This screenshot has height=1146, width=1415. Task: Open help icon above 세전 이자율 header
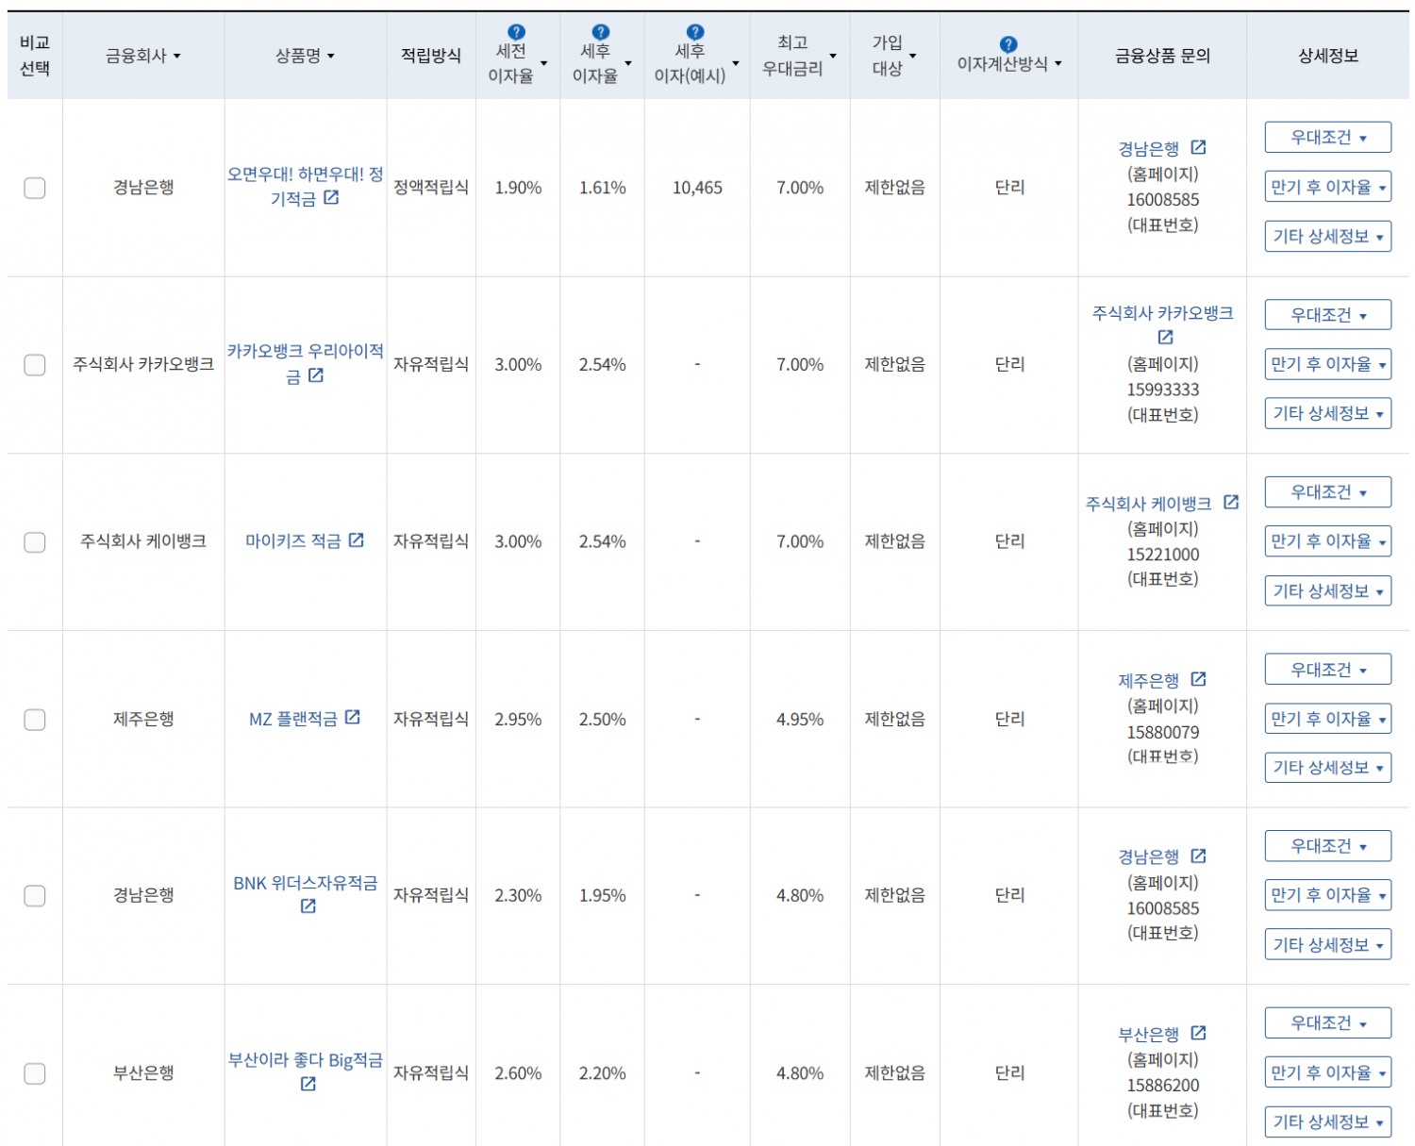[x=516, y=32]
